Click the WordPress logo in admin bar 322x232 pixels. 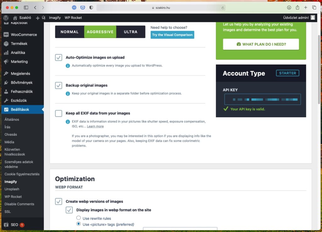click(x=6, y=18)
